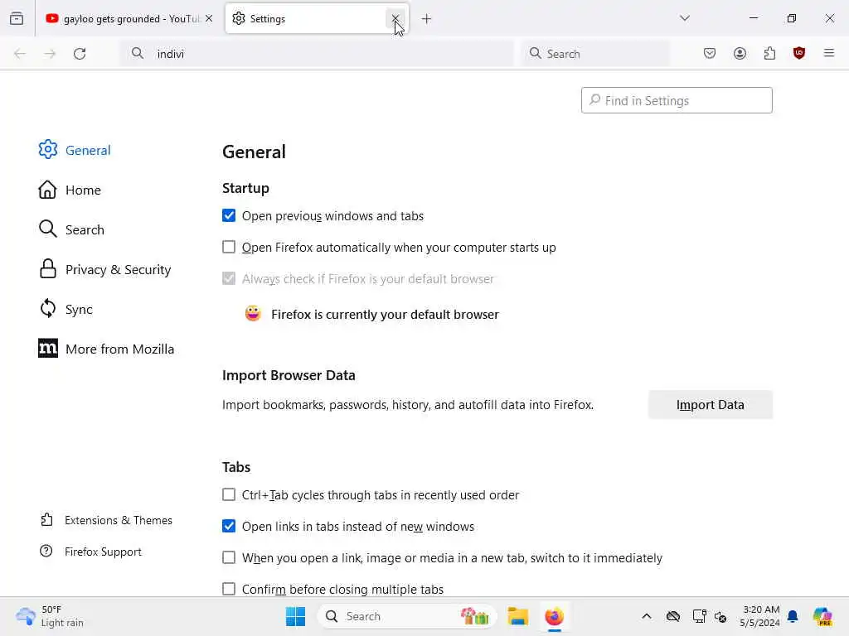Click the search magnifier in the address bar

click(138, 53)
